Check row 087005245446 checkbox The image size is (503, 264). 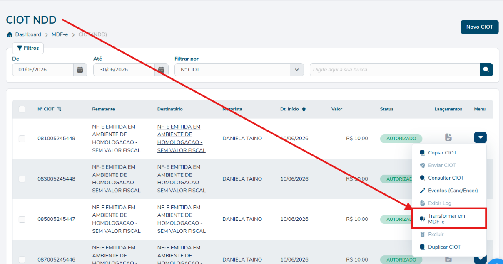click(x=22, y=259)
